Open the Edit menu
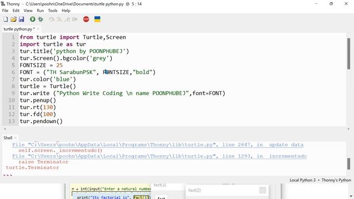 pos(16,11)
